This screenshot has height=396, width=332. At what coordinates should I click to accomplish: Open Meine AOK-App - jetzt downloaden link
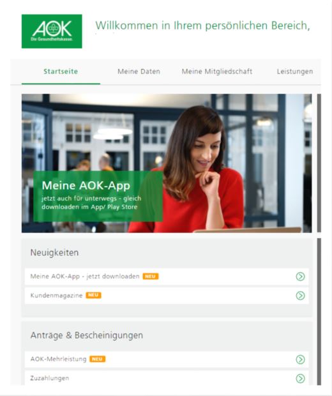coord(167,277)
